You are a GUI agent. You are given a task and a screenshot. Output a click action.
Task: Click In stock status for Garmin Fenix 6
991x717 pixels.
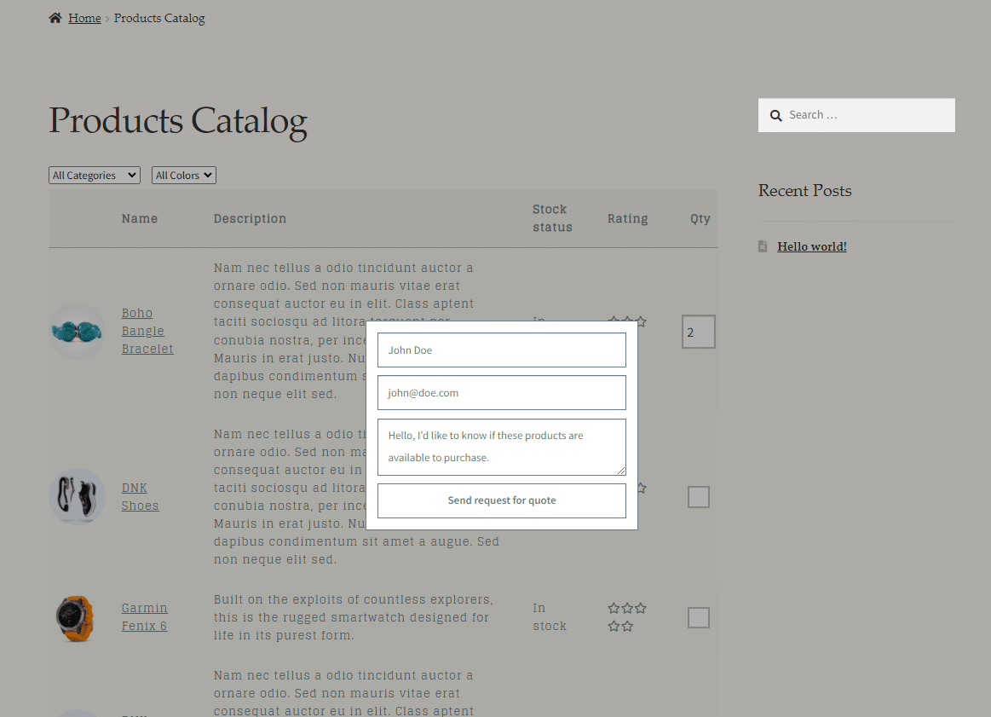click(x=550, y=616)
